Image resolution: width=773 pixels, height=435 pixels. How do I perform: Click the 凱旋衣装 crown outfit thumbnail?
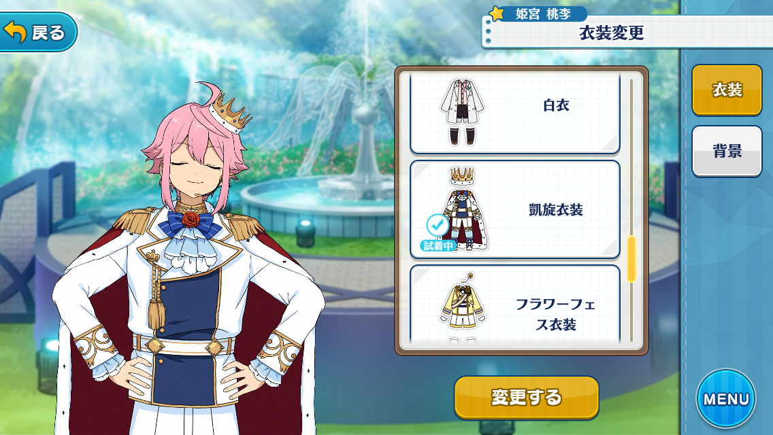[463, 209]
